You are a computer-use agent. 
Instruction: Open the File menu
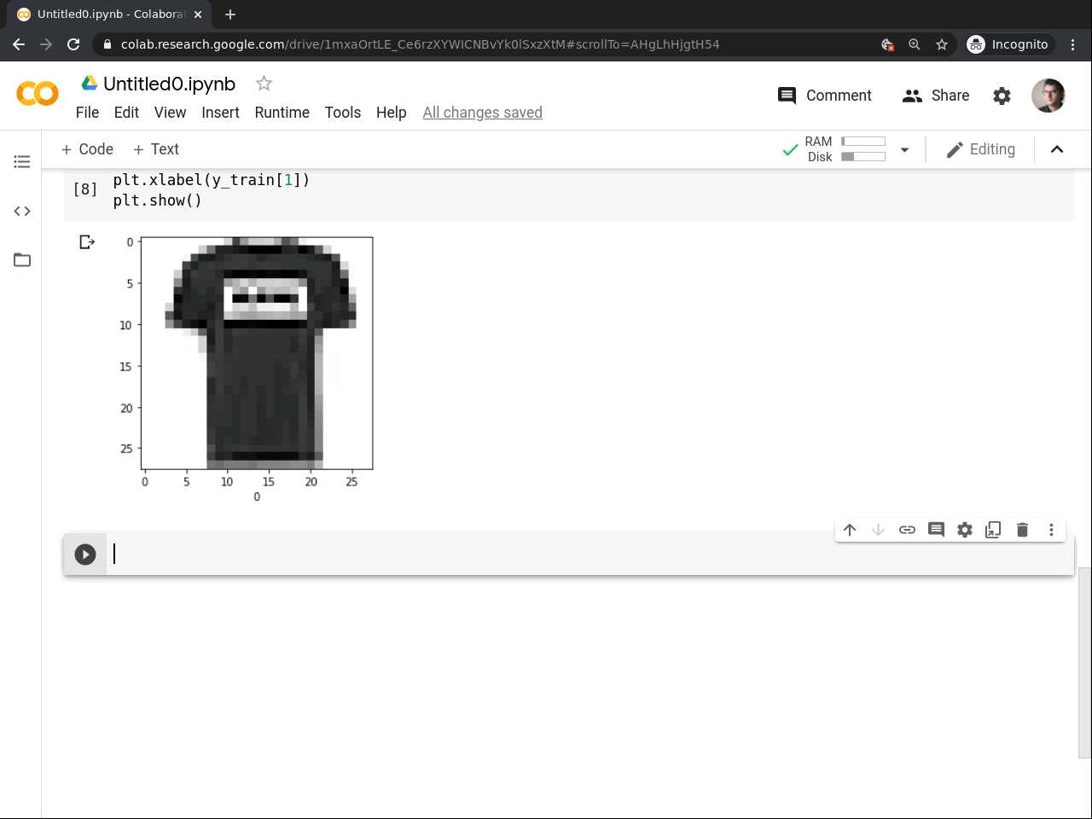(87, 113)
